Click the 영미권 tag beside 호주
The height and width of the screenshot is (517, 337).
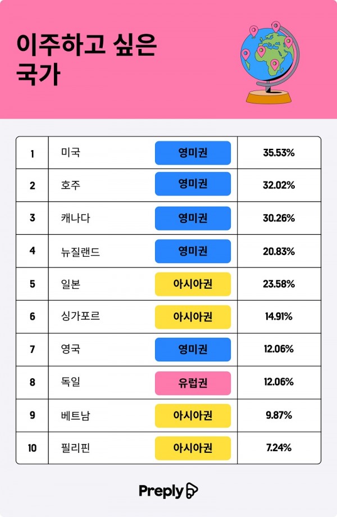tap(193, 185)
